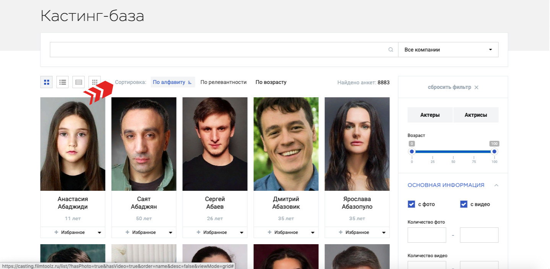Click the maximum age slider handle
The width and height of the screenshot is (550, 269).
click(494, 151)
